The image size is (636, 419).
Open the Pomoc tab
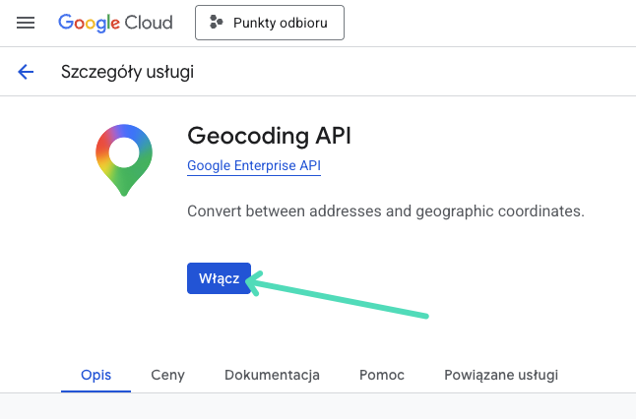point(382,375)
